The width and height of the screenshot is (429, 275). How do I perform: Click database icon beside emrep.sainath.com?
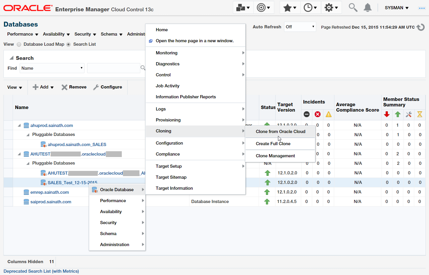tap(26, 192)
